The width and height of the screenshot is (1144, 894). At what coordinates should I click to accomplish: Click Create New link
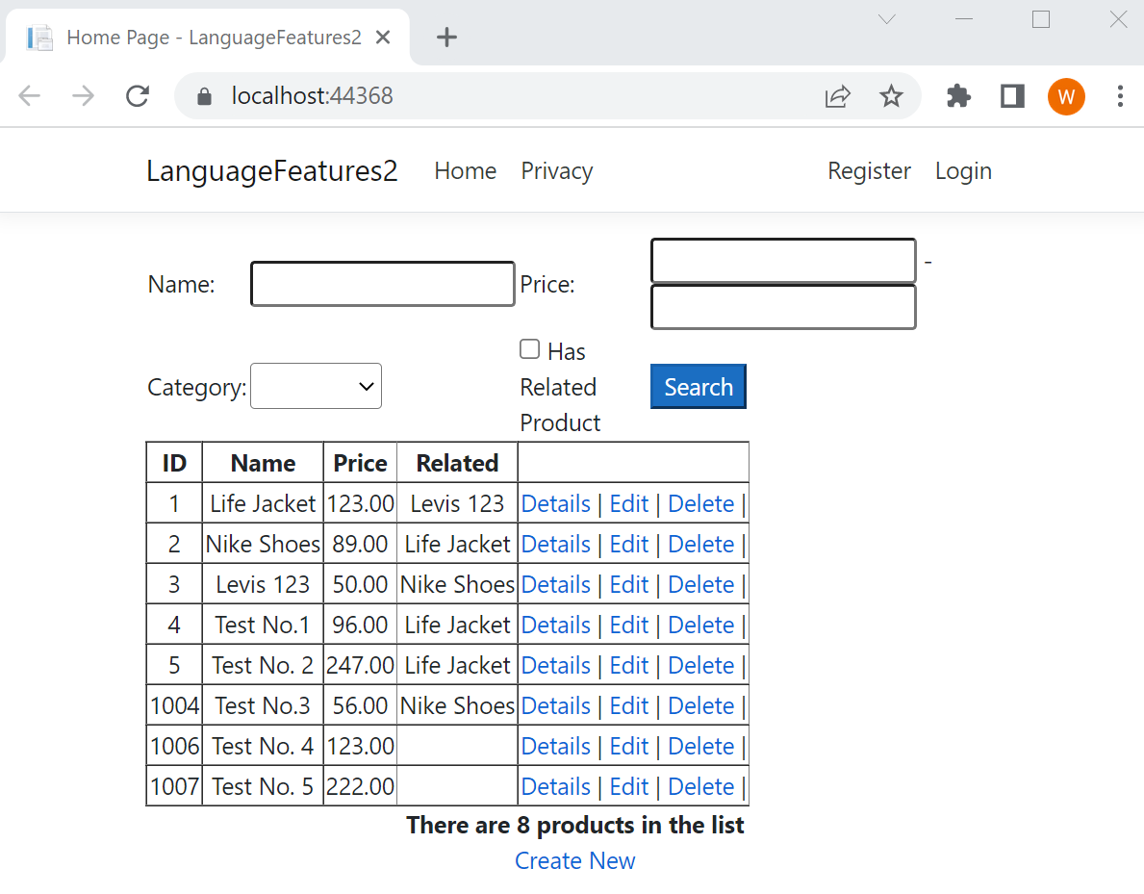(574, 860)
